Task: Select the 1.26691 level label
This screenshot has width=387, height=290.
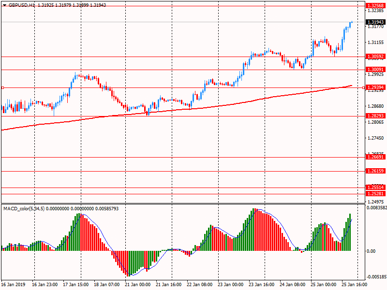Action: tap(376, 157)
